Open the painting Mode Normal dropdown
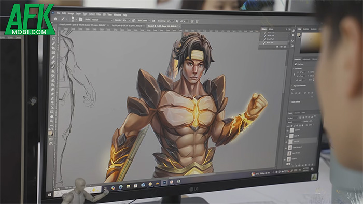363x204 pixels. (102, 20)
